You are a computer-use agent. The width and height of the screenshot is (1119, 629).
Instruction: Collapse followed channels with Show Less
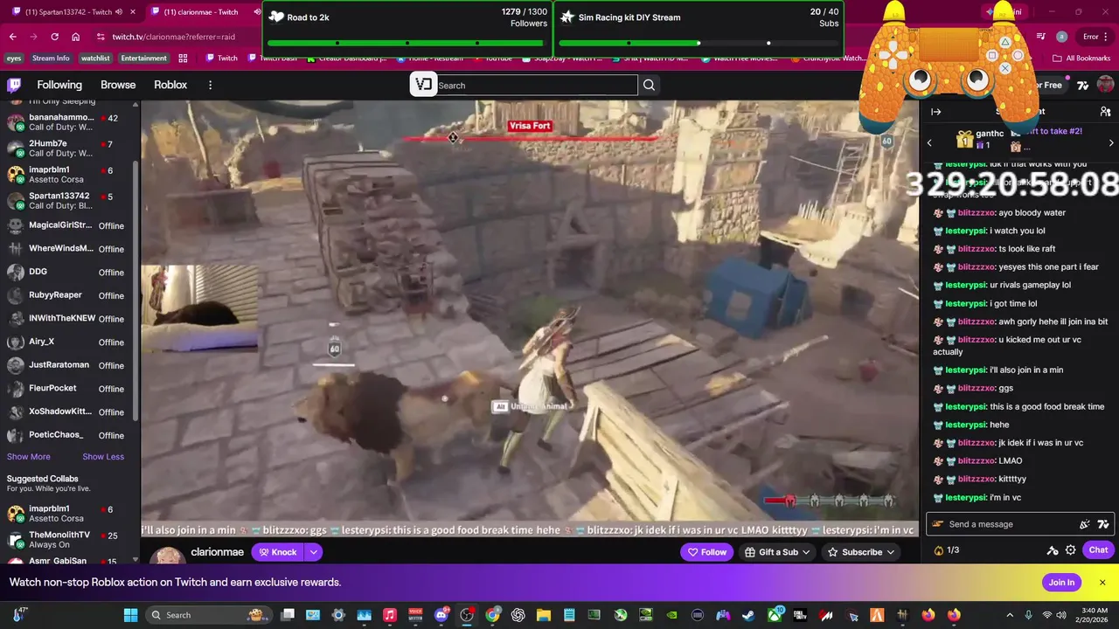pyautogui.click(x=103, y=457)
